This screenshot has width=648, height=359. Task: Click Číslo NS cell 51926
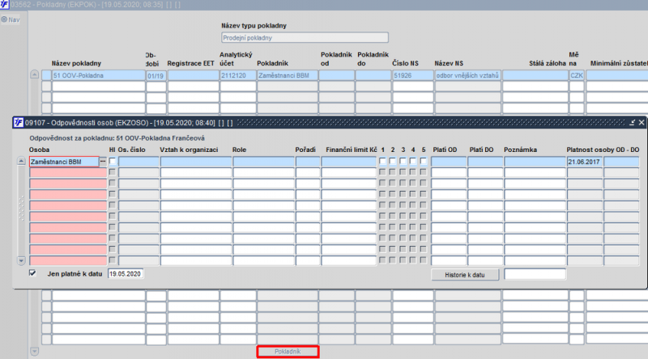click(412, 75)
